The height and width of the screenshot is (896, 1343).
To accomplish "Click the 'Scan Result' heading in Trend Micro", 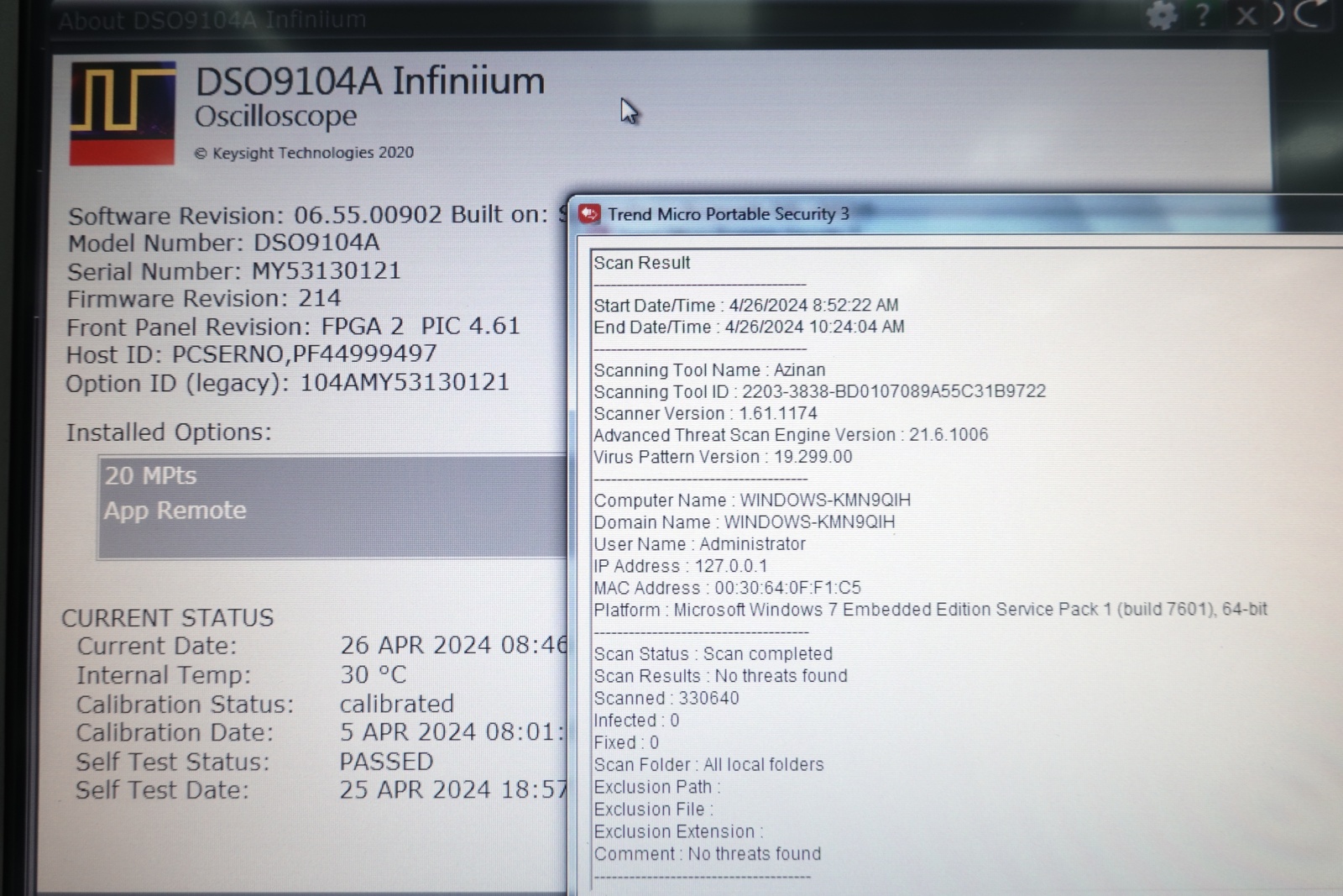I will point(642,263).
